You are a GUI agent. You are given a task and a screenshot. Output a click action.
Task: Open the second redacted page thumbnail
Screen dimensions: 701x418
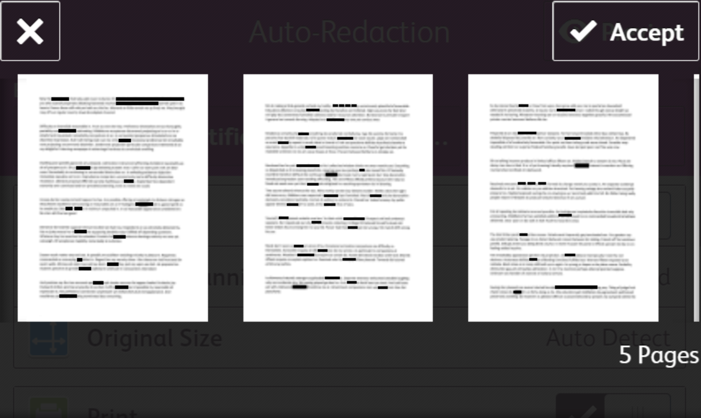click(338, 198)
